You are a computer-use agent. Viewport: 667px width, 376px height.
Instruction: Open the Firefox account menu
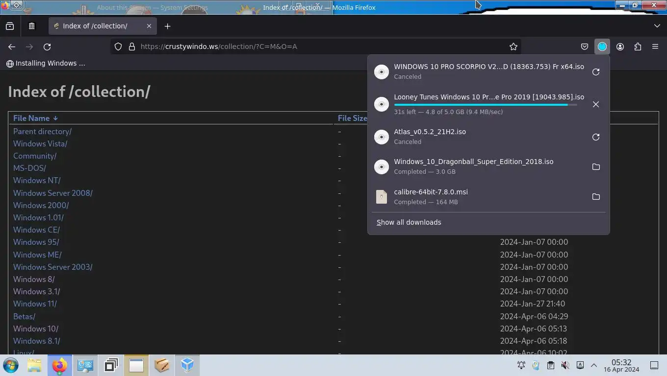[x=620, y=47]
